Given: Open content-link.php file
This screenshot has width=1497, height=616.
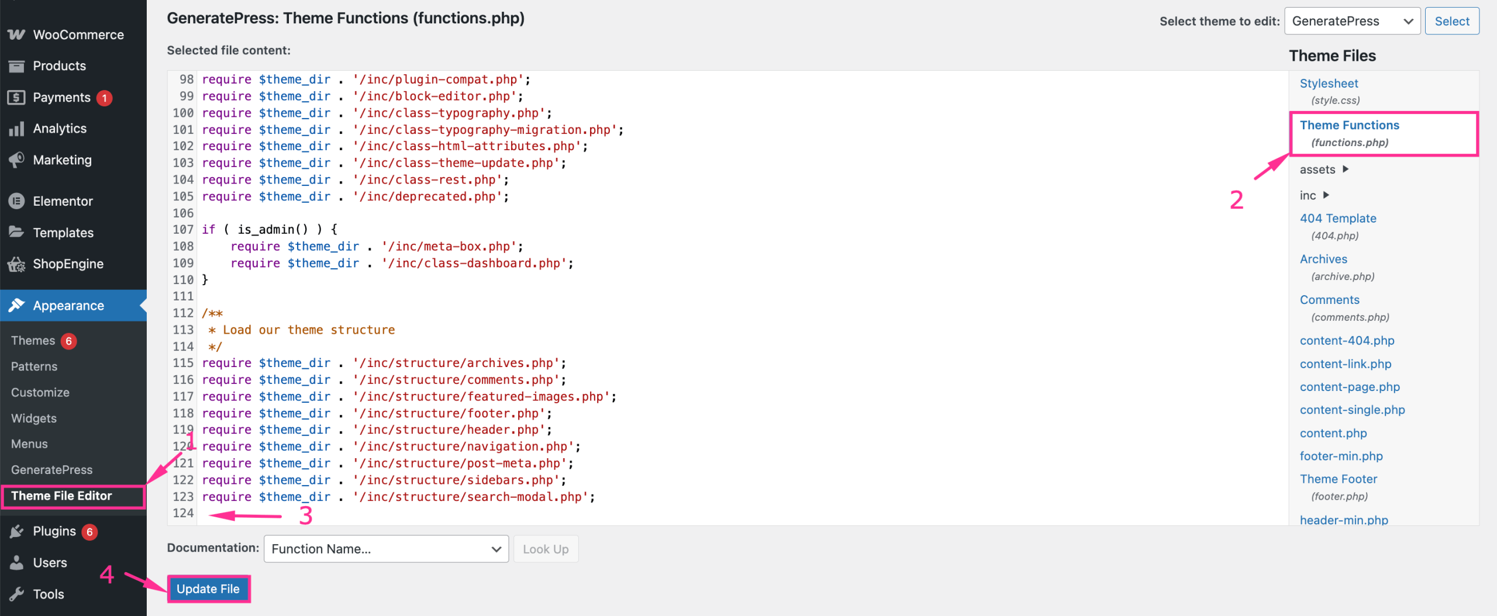Looking at the screenshot, I should pyautogui.click(x=1345, y=364).
